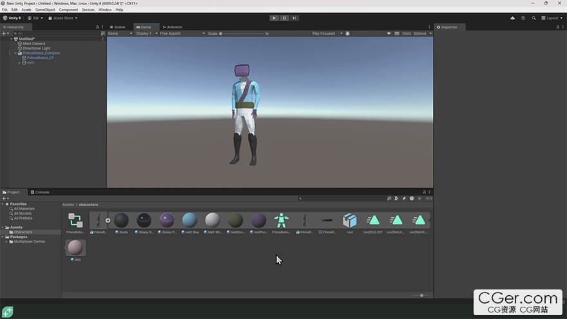This screenshot has width=567, height=319.
Task: Open the GameObject menu
Action: tap(45, 10)
